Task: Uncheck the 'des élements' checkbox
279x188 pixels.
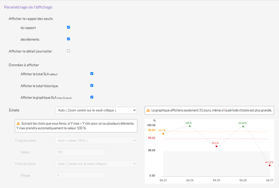Action: (68, 39)
